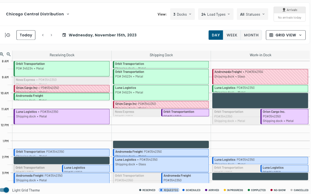
Task: Click the grid icon inside GRID VIEW
Action: pyautogui.click(x=272, y=35)
